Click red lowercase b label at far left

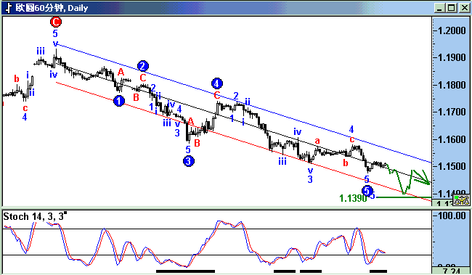pos(17,79)
